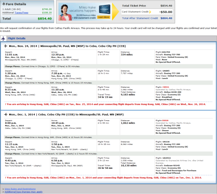Click the Mon., Nov. 24 Minneapolis to Cebu heading
The width and height of the screenshot is (217, 194).
pyautogui.click(x=67, y=46)
